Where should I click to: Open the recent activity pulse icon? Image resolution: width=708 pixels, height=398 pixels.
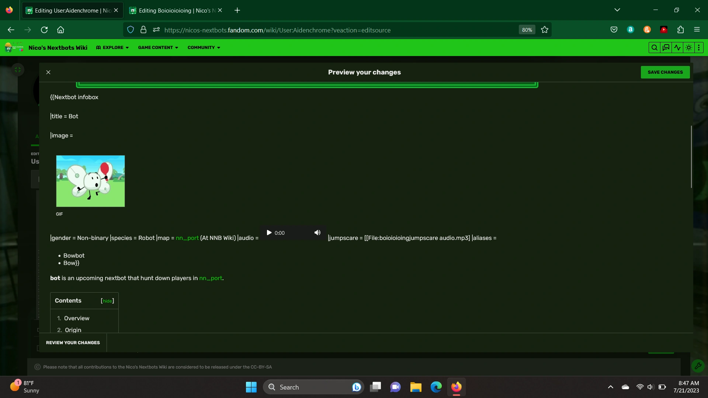click(677, 48)
